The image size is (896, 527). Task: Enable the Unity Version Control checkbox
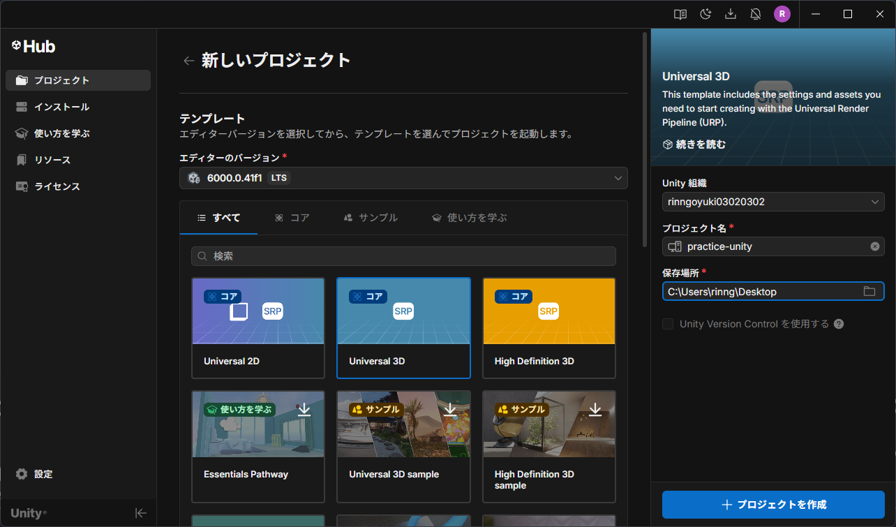click(x=668, y=324)
